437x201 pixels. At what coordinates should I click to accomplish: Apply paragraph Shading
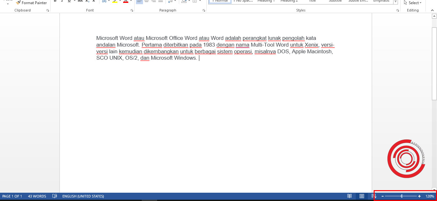coord(184,2)
